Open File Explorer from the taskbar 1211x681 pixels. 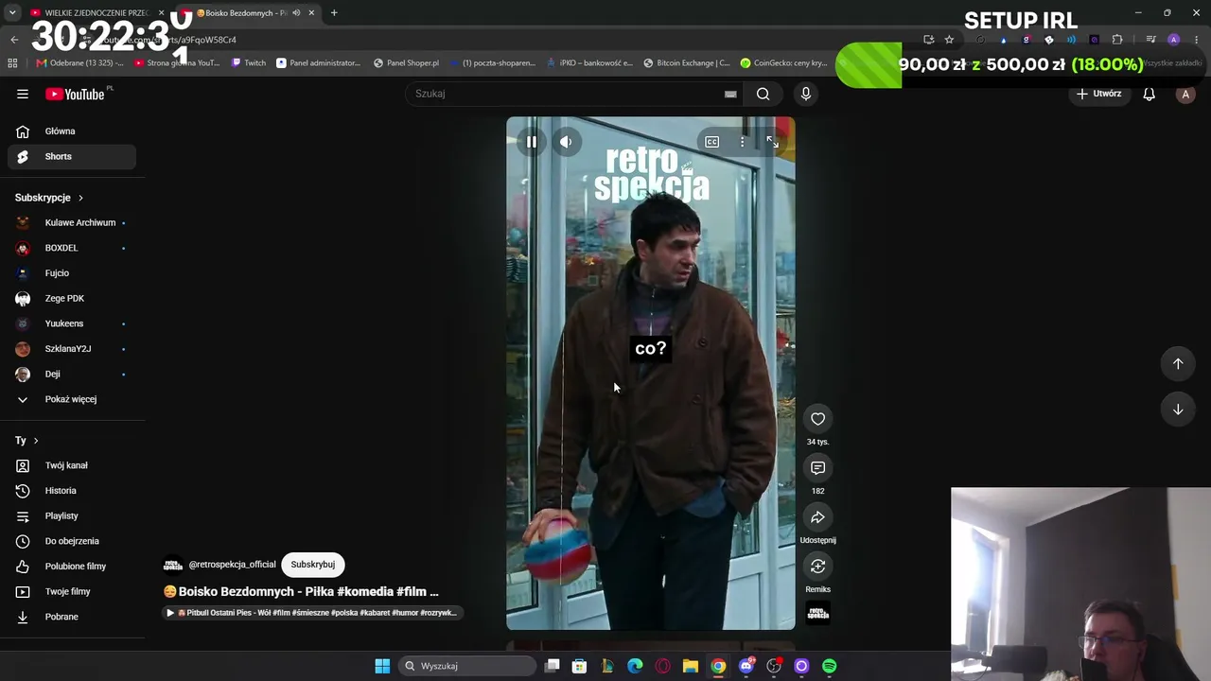pyautogui.click(x=691, y=666)
